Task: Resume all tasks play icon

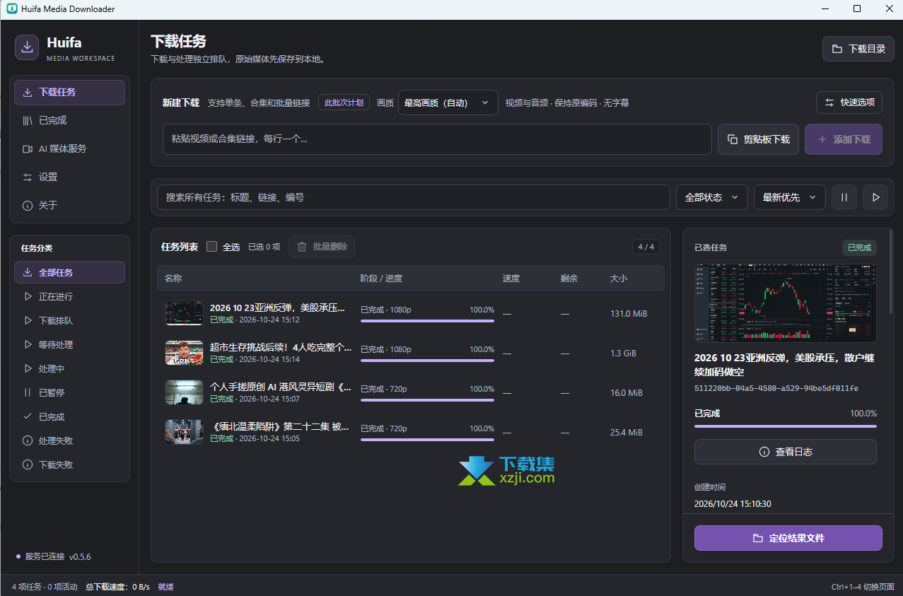Action: pyautogui.click(x=875, y=197)
